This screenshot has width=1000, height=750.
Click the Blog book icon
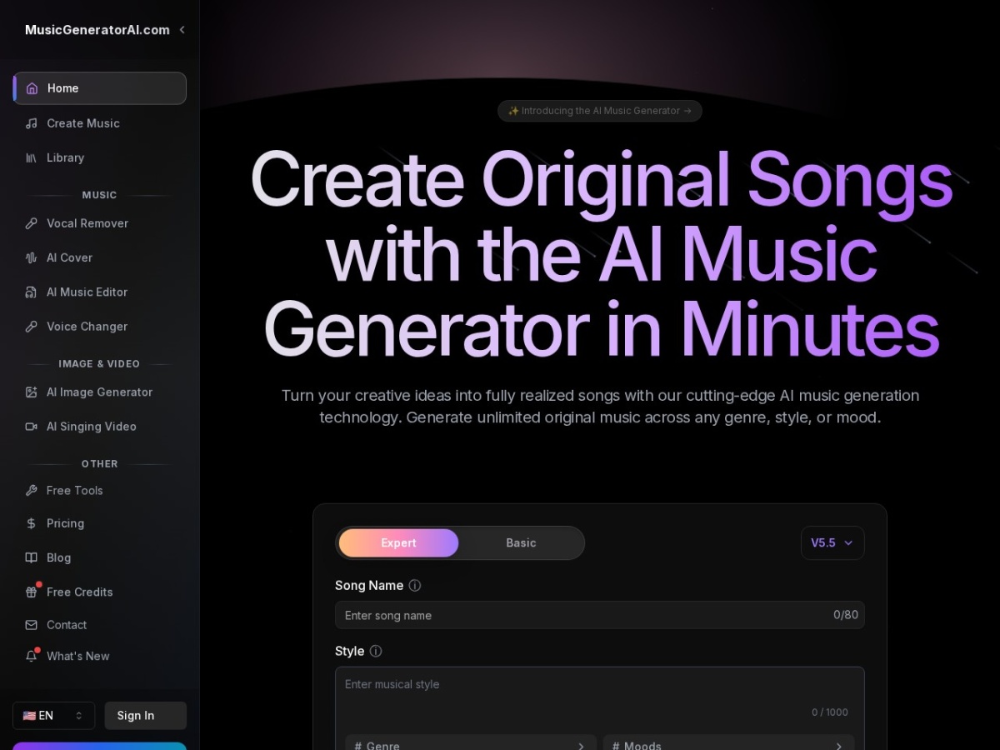coord(32,557)
